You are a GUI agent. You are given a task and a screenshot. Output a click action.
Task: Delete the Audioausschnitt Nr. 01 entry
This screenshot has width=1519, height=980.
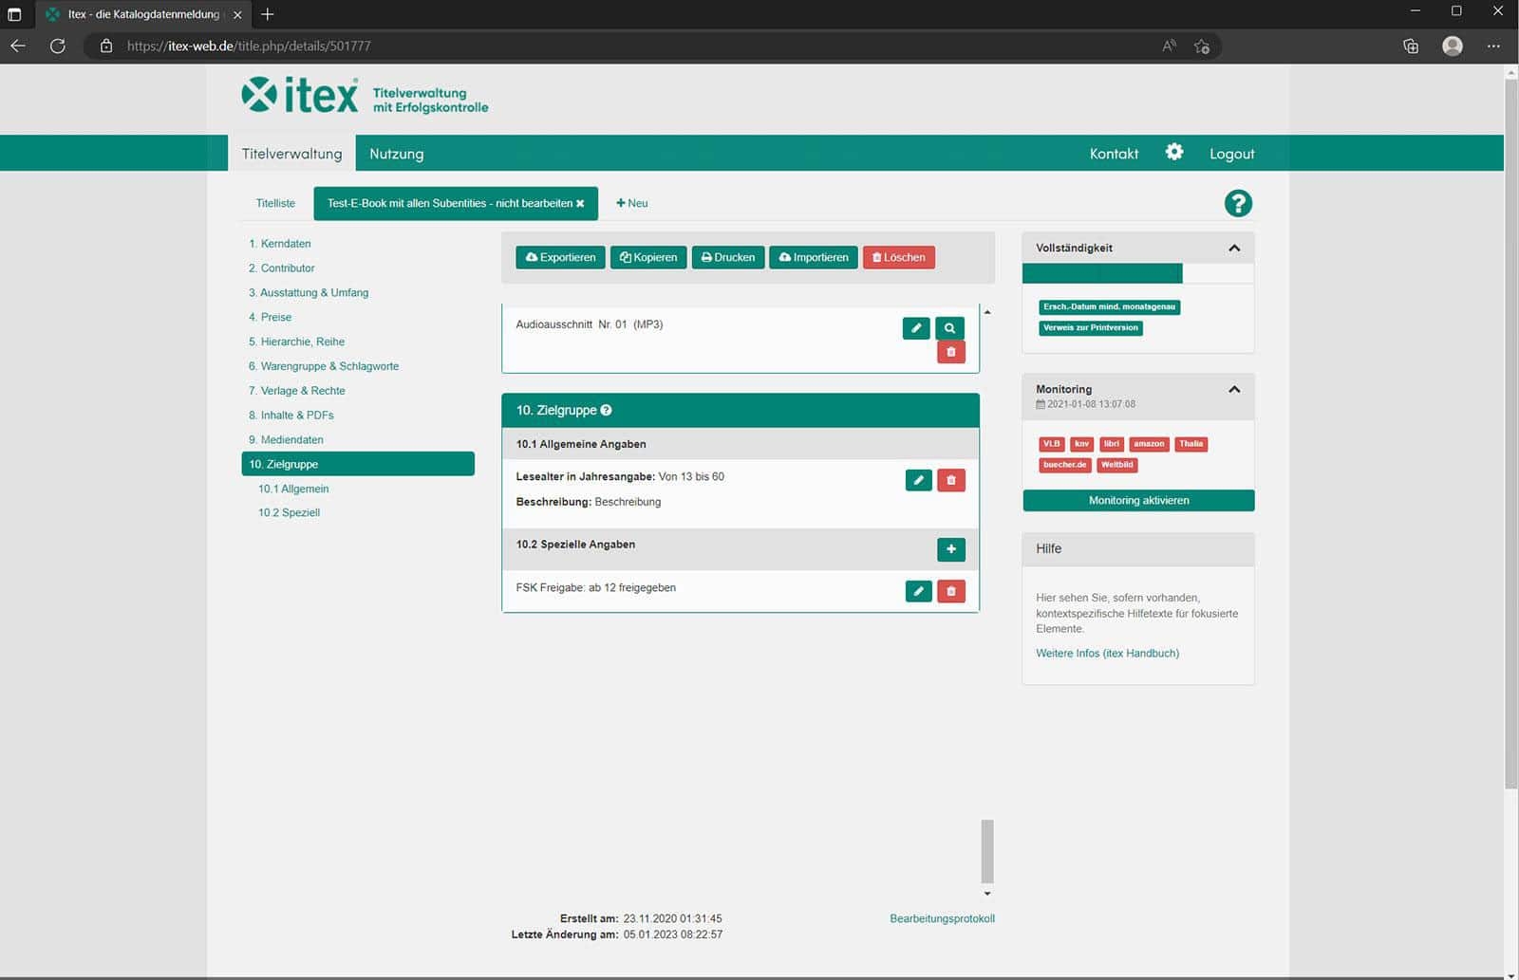[x=951, y=352]
